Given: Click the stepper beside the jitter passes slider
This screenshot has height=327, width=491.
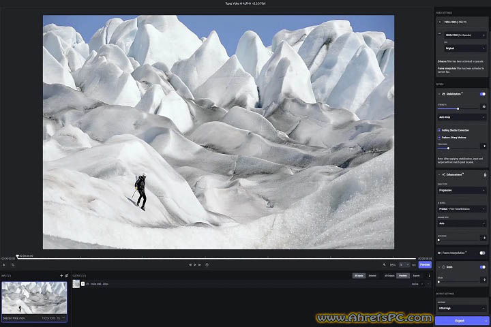Looking at the screenshot, I should (x=483, y=146).
